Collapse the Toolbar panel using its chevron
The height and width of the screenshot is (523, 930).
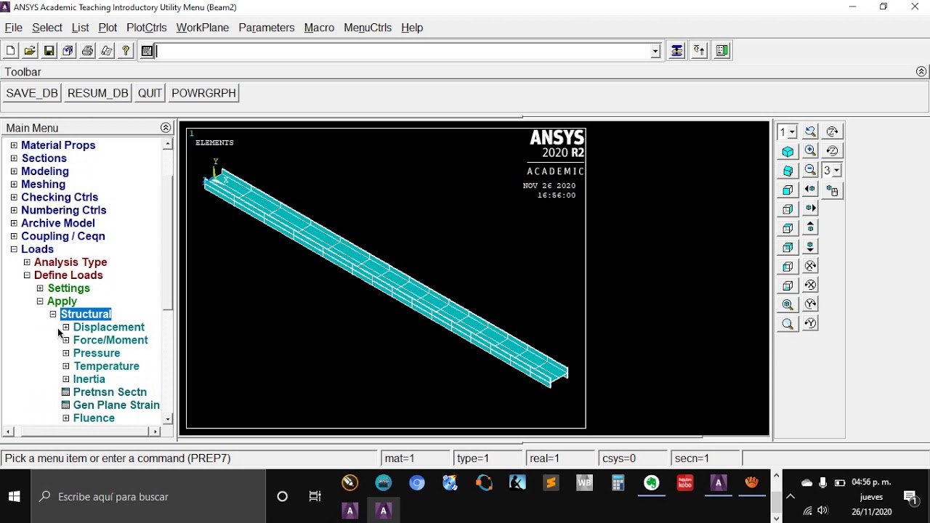click(x=921, y=72)
